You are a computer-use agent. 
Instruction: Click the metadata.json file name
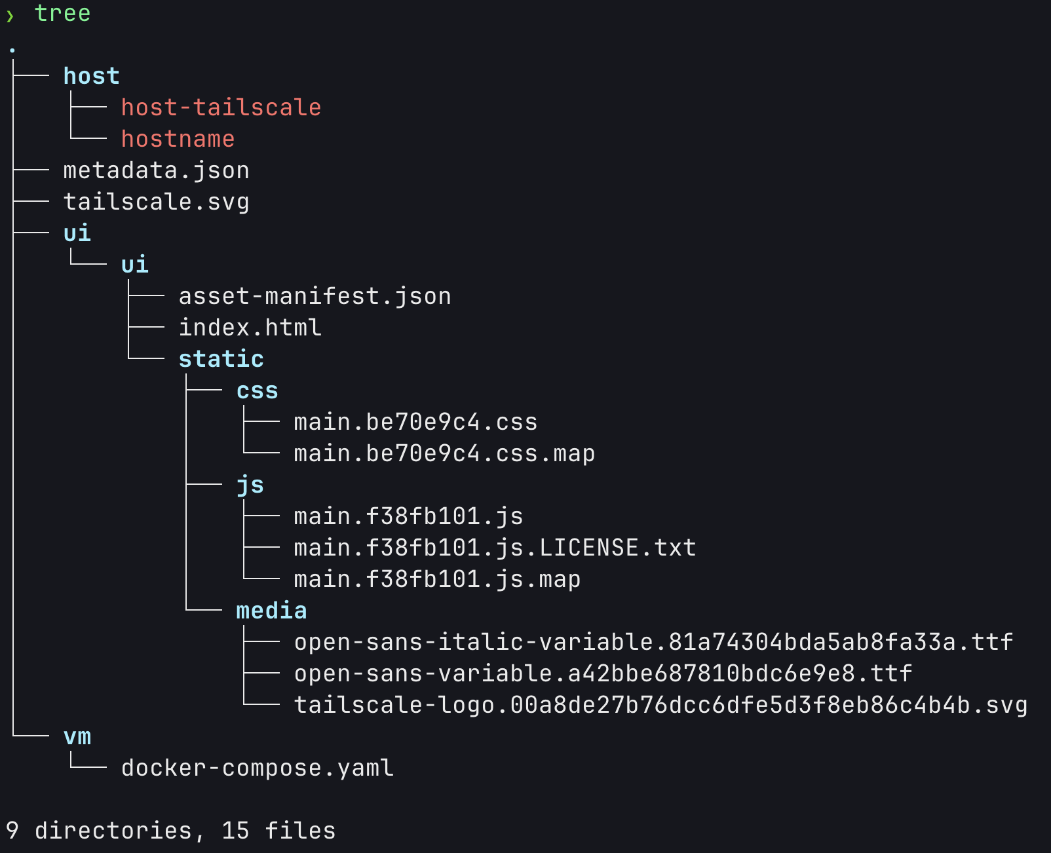156,170
